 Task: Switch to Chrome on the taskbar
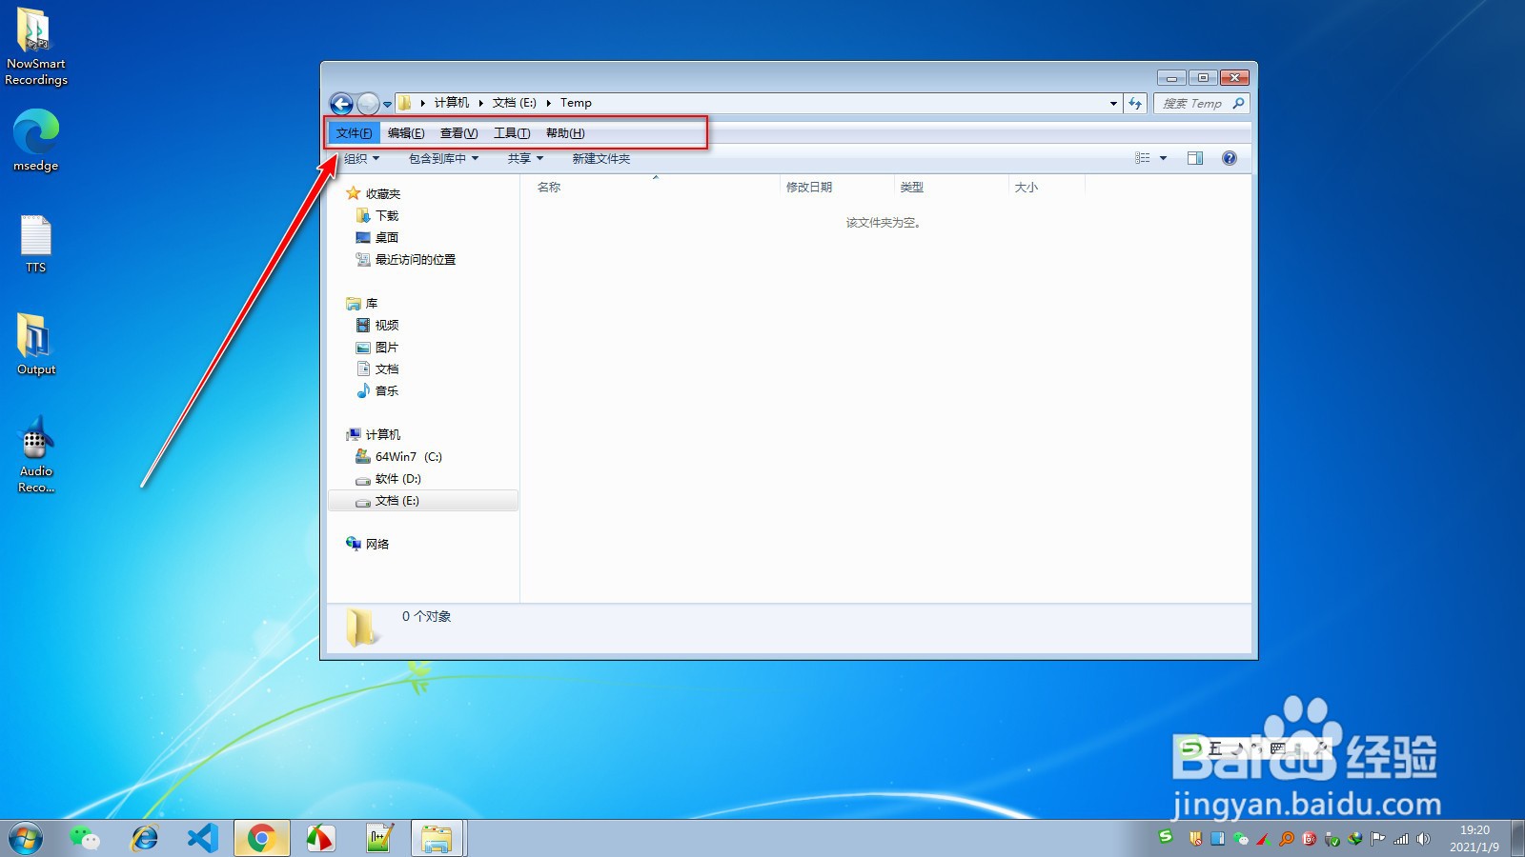pos(262,839)
